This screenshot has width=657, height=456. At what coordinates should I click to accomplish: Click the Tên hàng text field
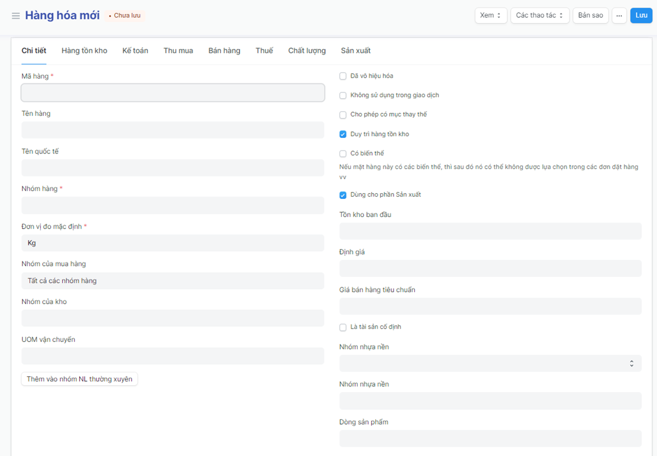tap(172, 130)
